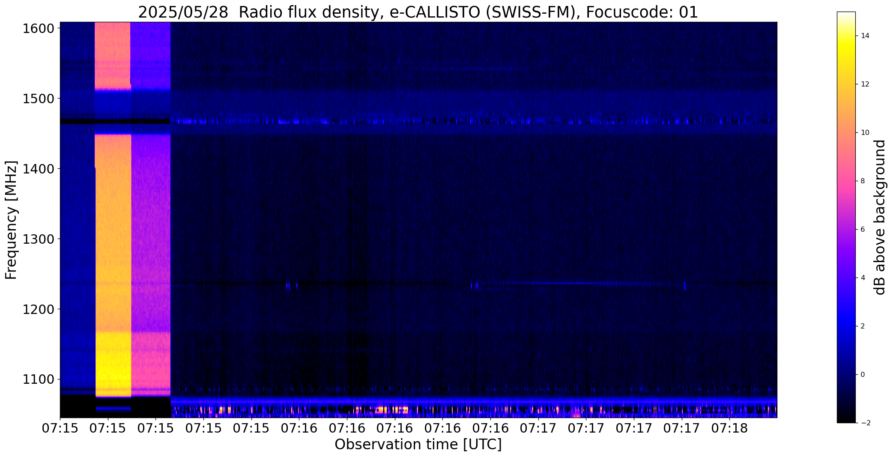Click the colorbar tick labeled −2
Screen dimensions: 893x457
[865, 423]
